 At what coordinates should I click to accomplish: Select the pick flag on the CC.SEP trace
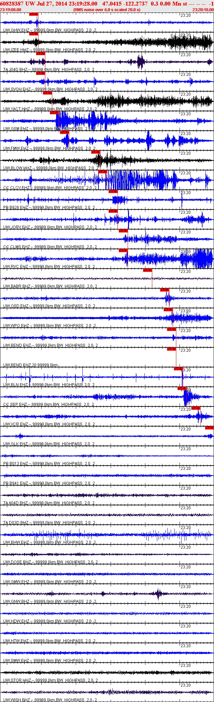point(182,388)
